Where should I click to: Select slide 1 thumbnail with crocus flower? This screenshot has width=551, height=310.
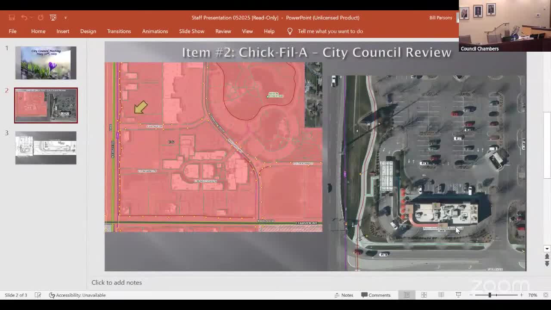pyautogui.click(x=46, y=63)
